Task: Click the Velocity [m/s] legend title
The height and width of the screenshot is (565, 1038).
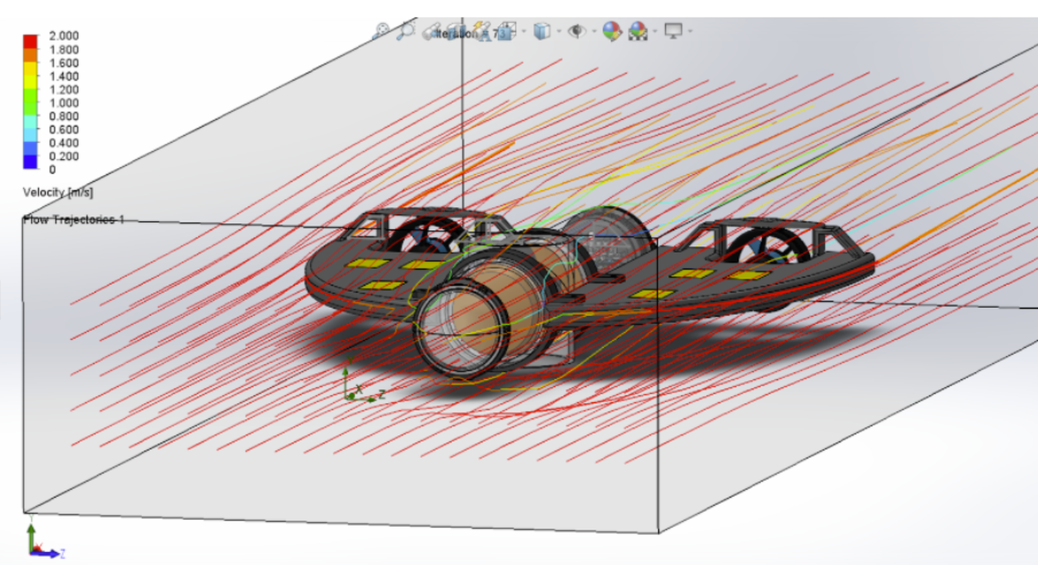Action: 58,192
